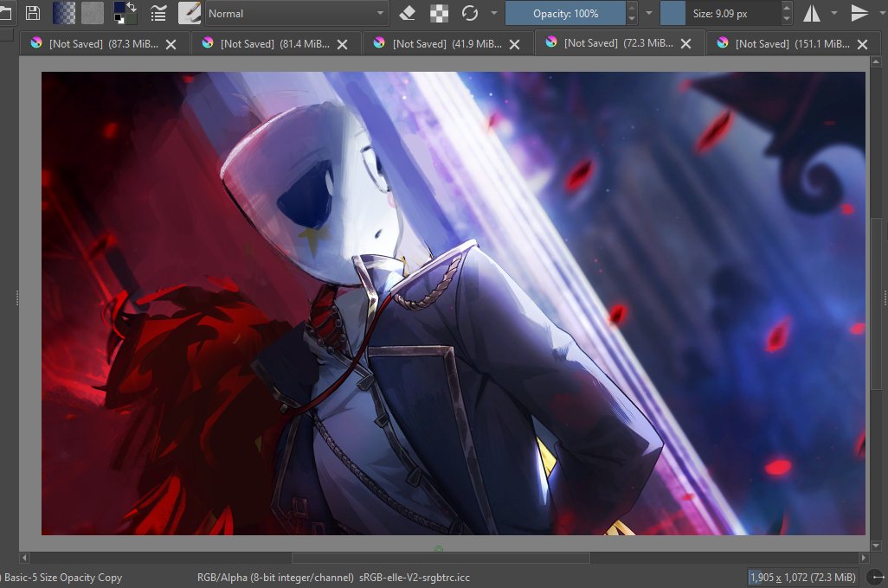The image size is (888, 588).
Task: Click the vertical mirror tool icon
Action: (x=859, y=13)
